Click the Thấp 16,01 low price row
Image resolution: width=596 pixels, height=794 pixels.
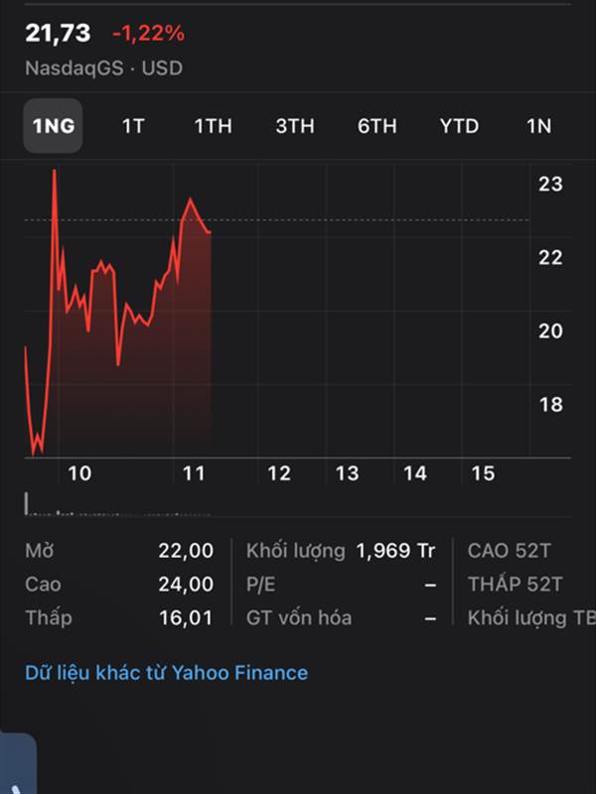[x=119, y=618]
